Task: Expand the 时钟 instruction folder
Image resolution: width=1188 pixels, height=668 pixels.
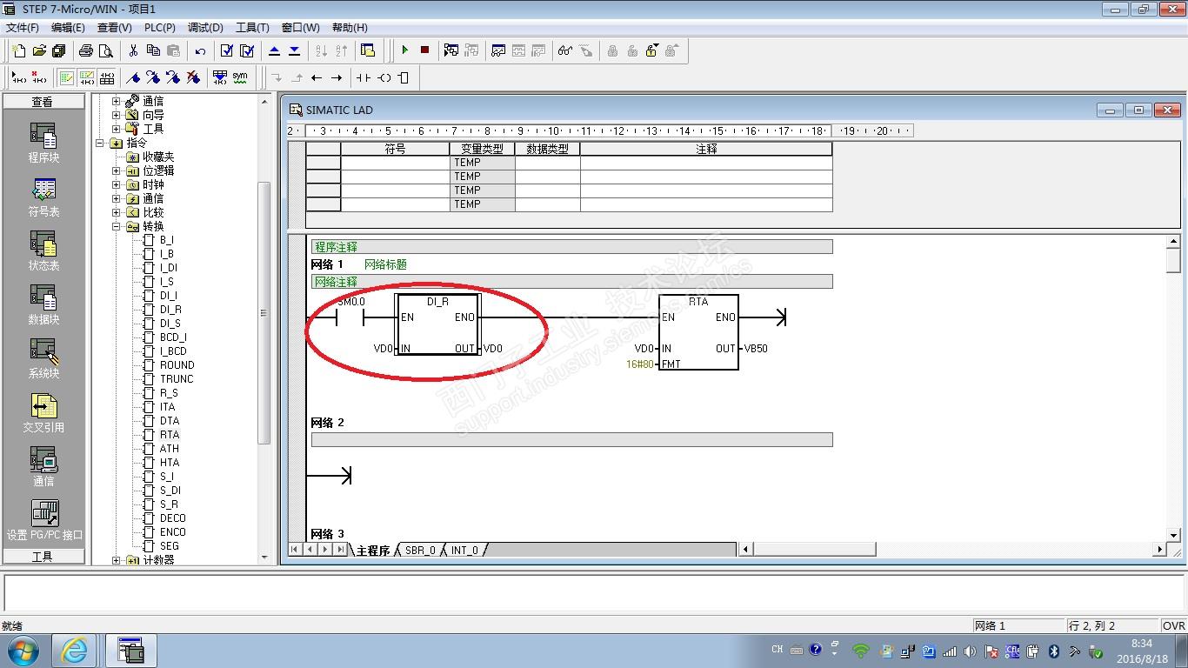Action: coord(117,184)
